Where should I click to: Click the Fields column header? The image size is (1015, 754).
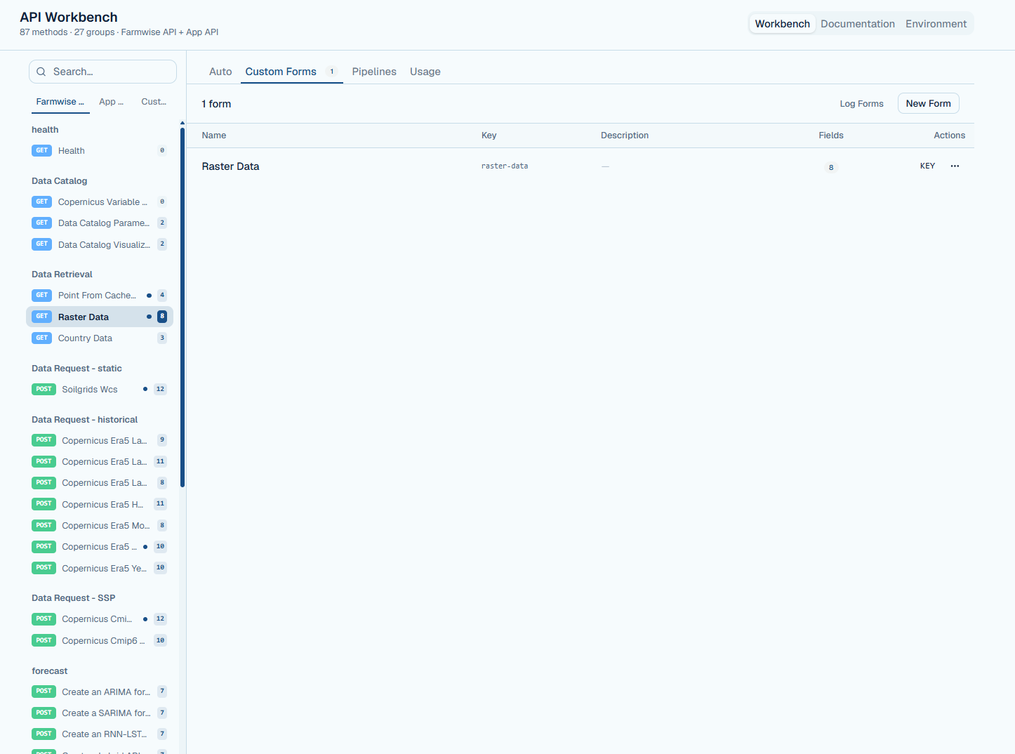click(x=831, y=135)
